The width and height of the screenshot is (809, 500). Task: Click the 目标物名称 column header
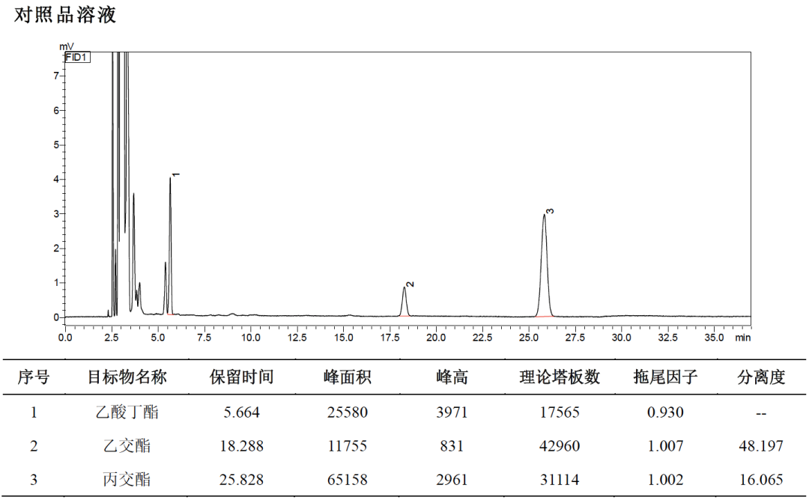127,377
